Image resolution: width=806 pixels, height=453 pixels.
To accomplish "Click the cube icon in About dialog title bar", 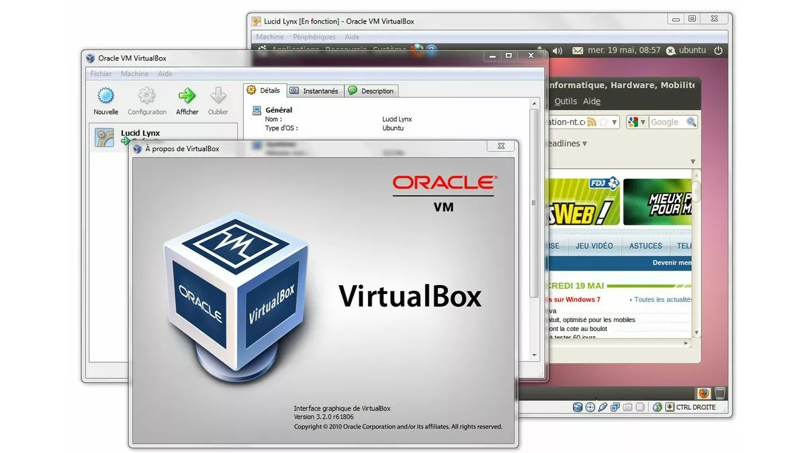I will (x=137, y=148).
